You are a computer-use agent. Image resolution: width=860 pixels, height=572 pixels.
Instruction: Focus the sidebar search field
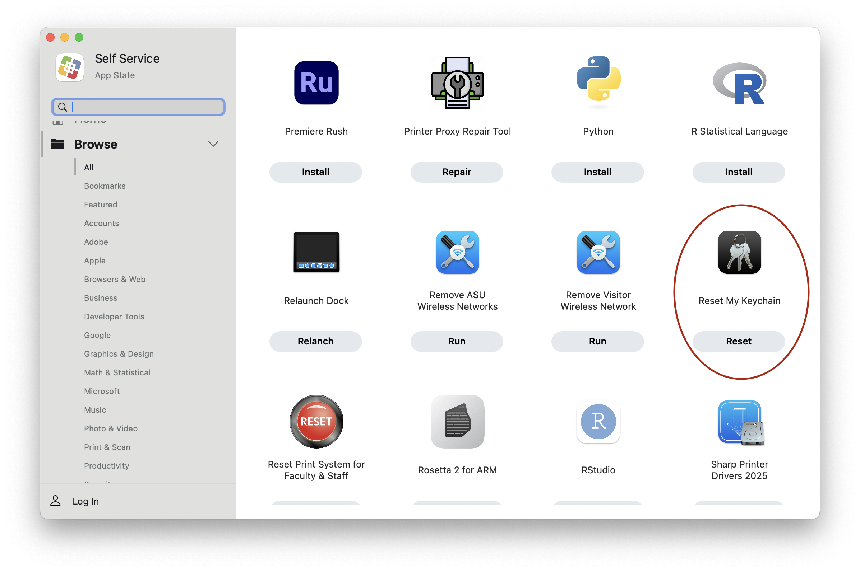tap(138, 107)
